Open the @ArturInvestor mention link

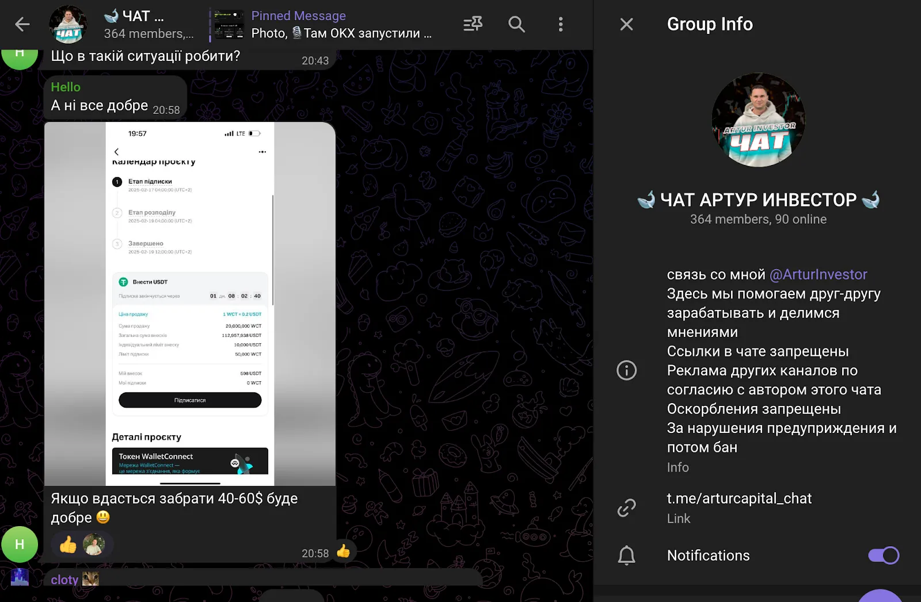[819, 274]
